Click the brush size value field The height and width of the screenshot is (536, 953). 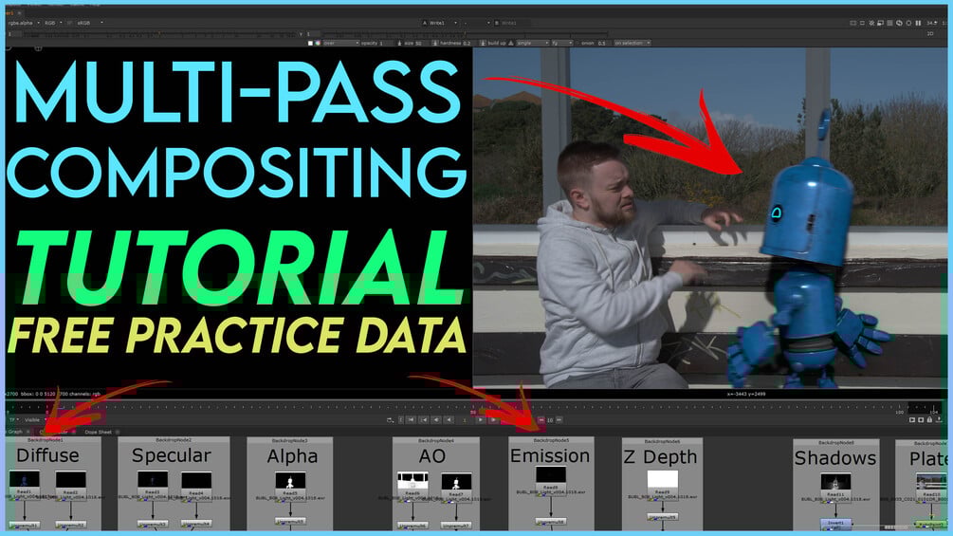point(419,43)
